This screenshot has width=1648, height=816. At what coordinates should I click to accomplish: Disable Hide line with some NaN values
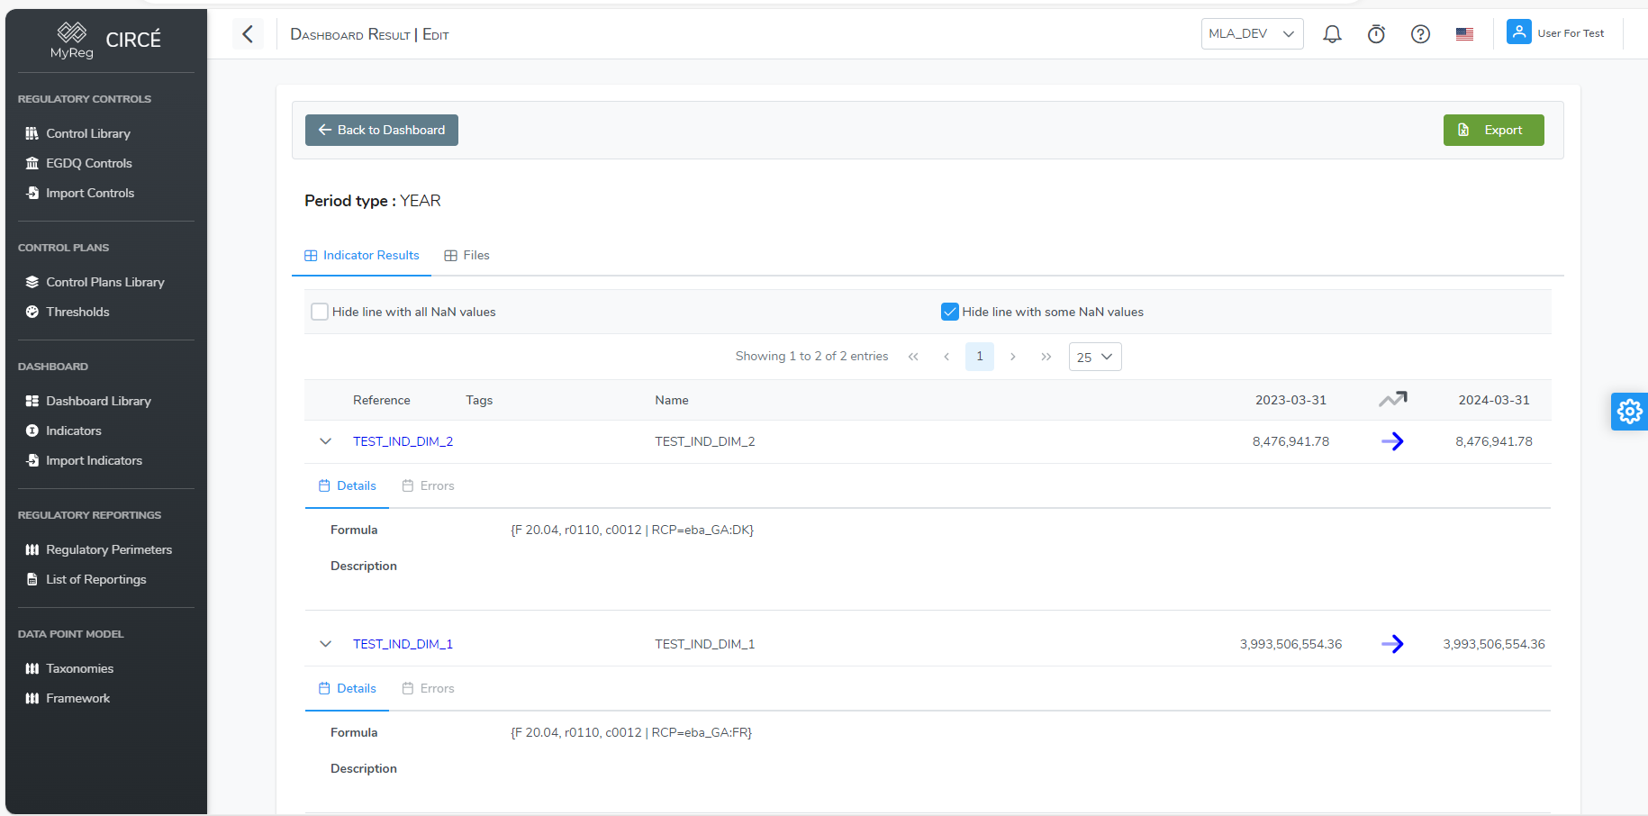[950, 311]
